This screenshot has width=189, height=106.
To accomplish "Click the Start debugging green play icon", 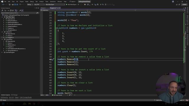I will click(66, 5).
